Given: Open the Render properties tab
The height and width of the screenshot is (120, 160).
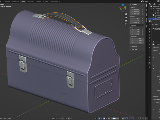Looking at the screenshot, I should pos(150,29).
